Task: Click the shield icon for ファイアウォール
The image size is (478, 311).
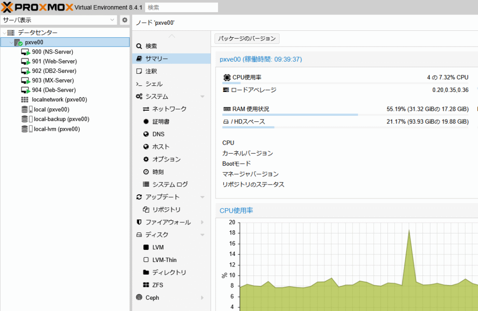Action: click(x=139, y=222)
